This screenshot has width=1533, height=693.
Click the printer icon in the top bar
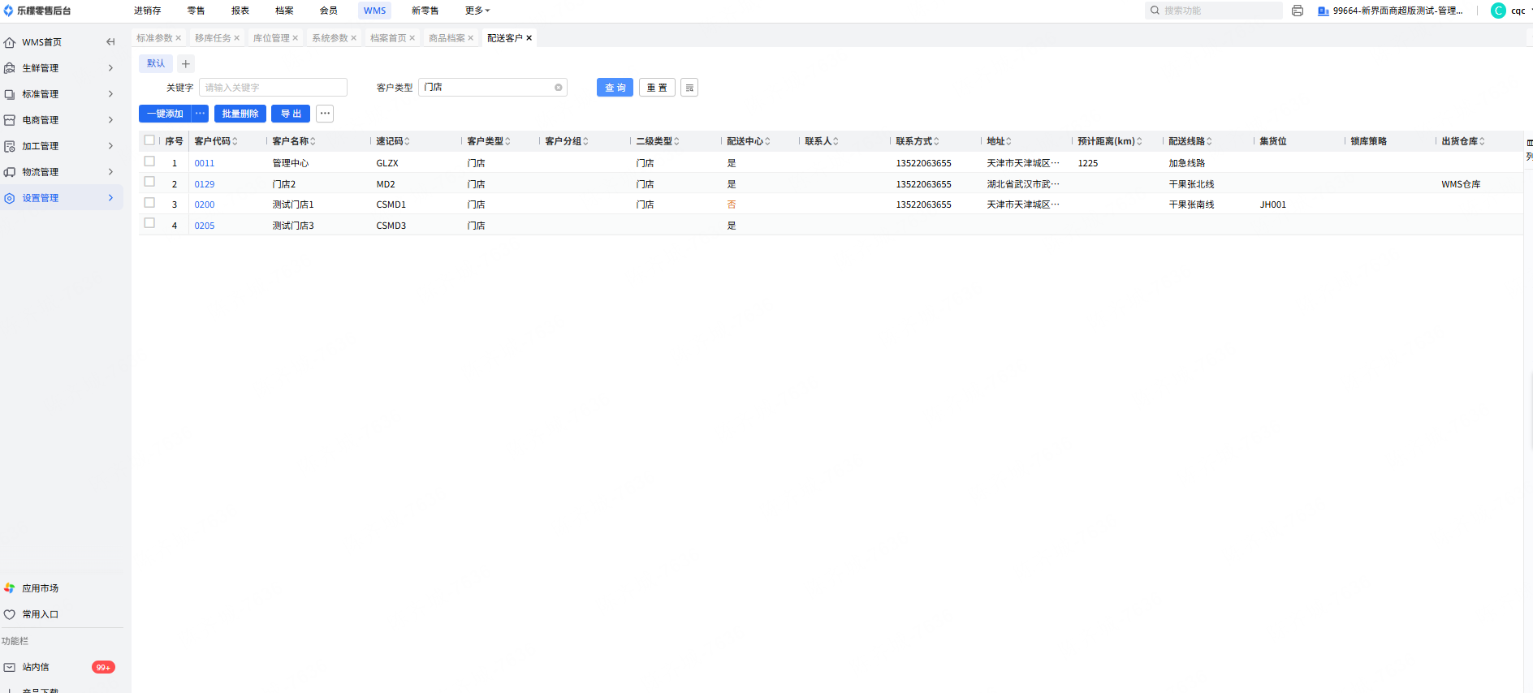coord(1298,11)
